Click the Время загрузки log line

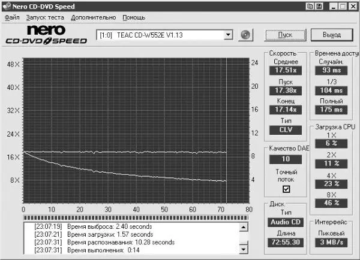(94, 235)
